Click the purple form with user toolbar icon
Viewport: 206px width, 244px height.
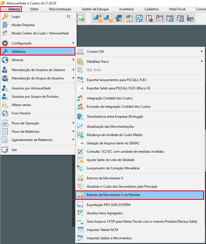click(170, 18)
